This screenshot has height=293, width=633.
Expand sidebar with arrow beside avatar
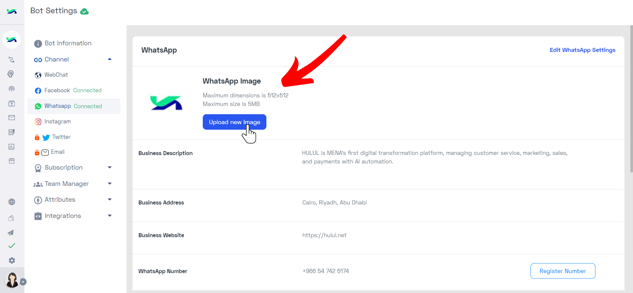23,282
